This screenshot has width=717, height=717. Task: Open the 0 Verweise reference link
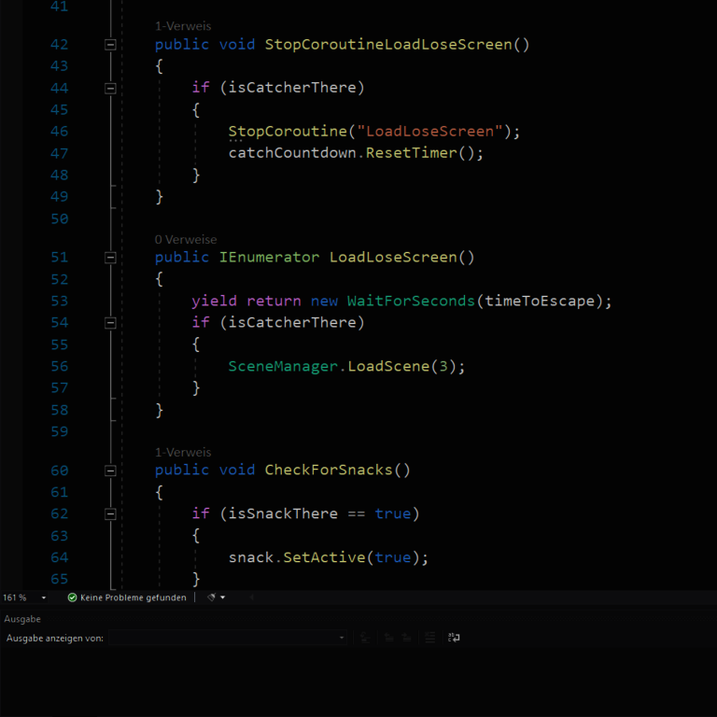point(186,239)
